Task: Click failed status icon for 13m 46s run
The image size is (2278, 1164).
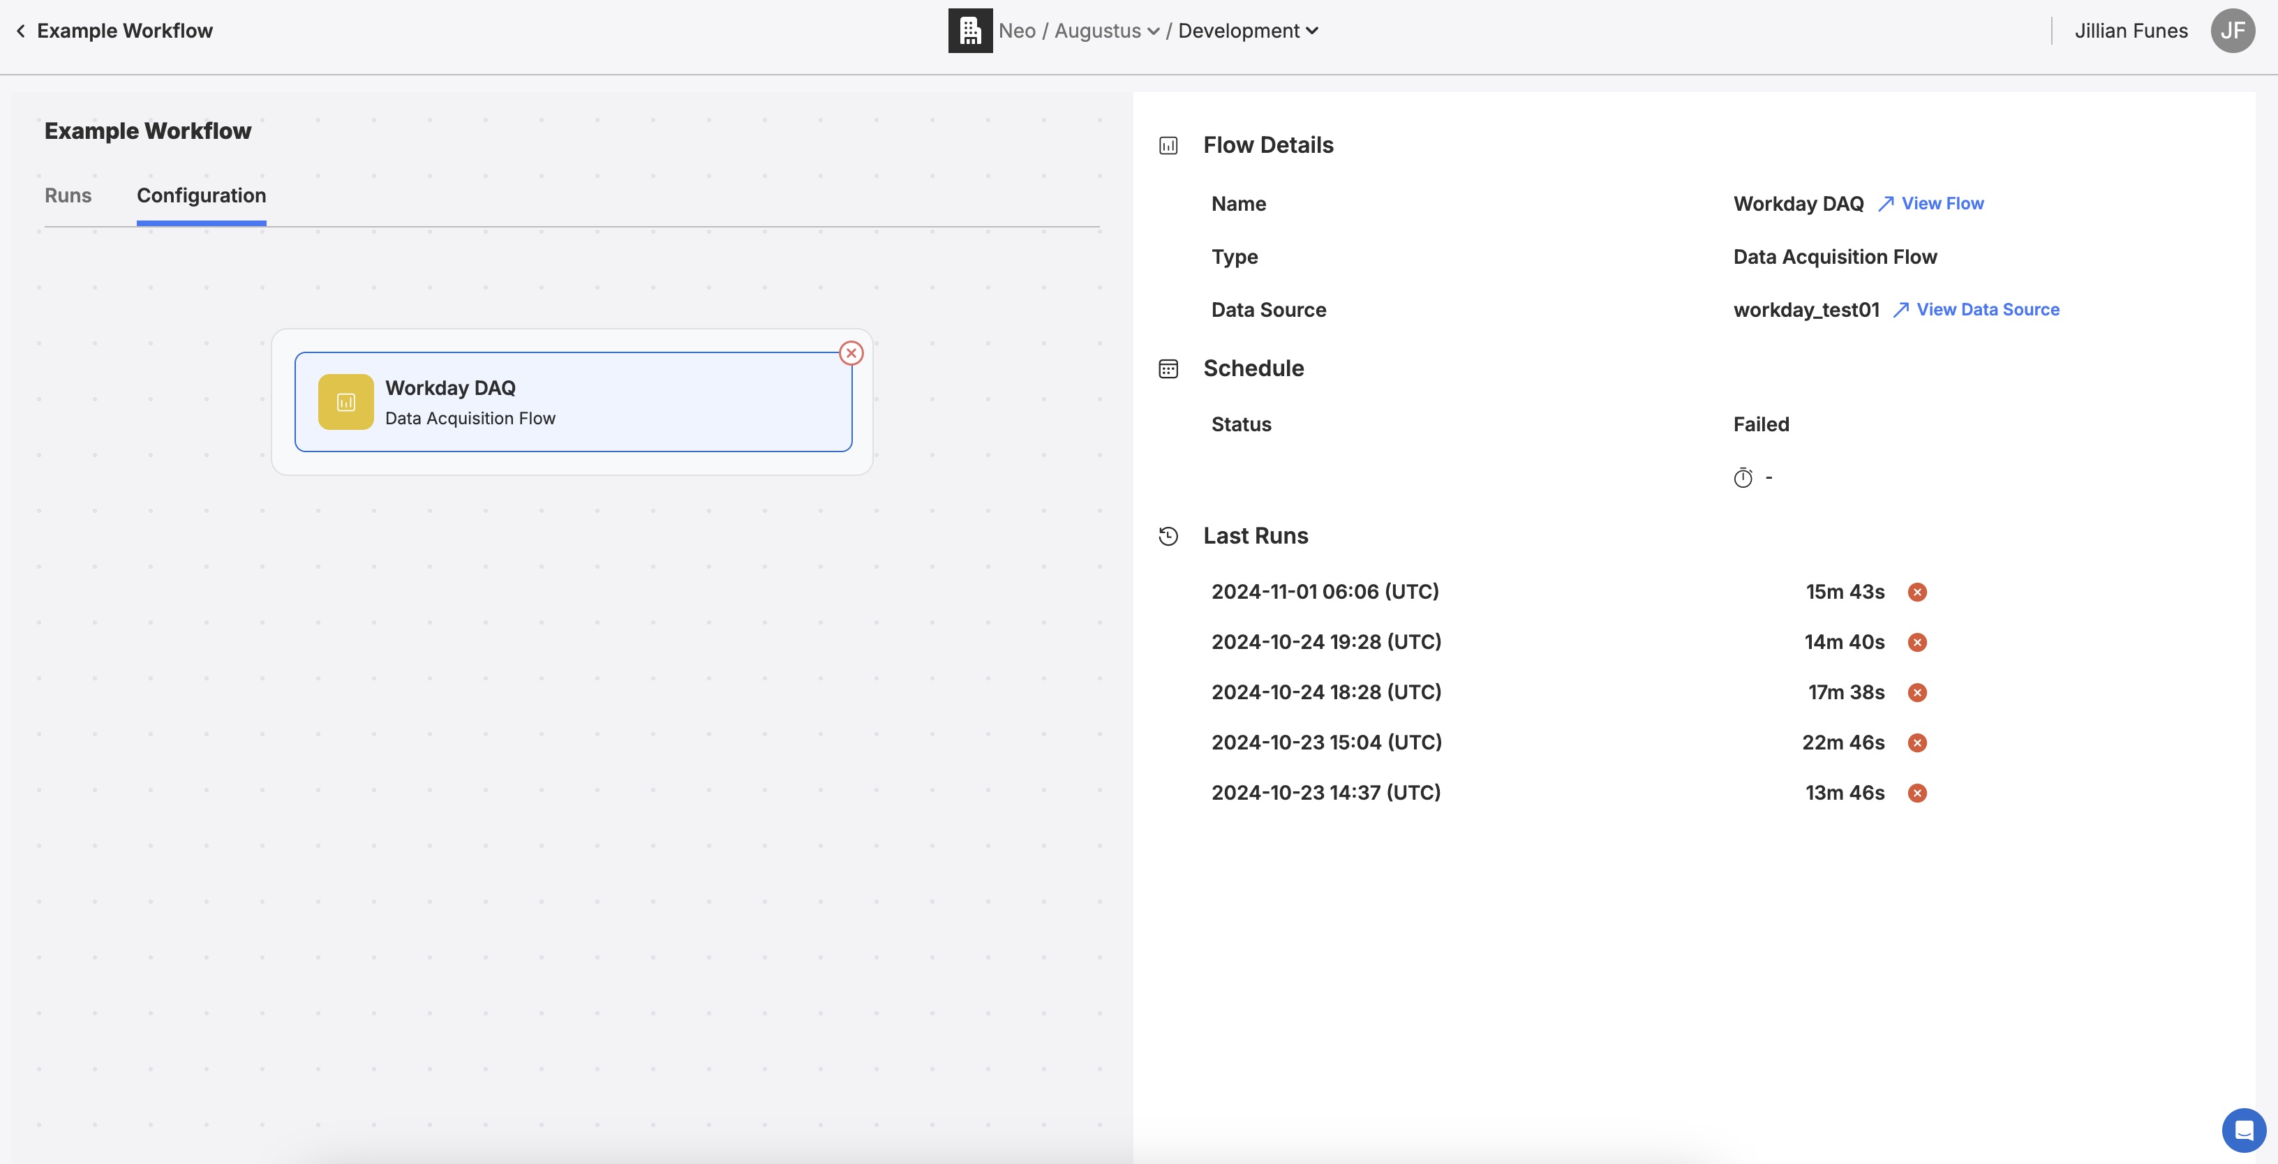Action: (x=1917, y=794)
